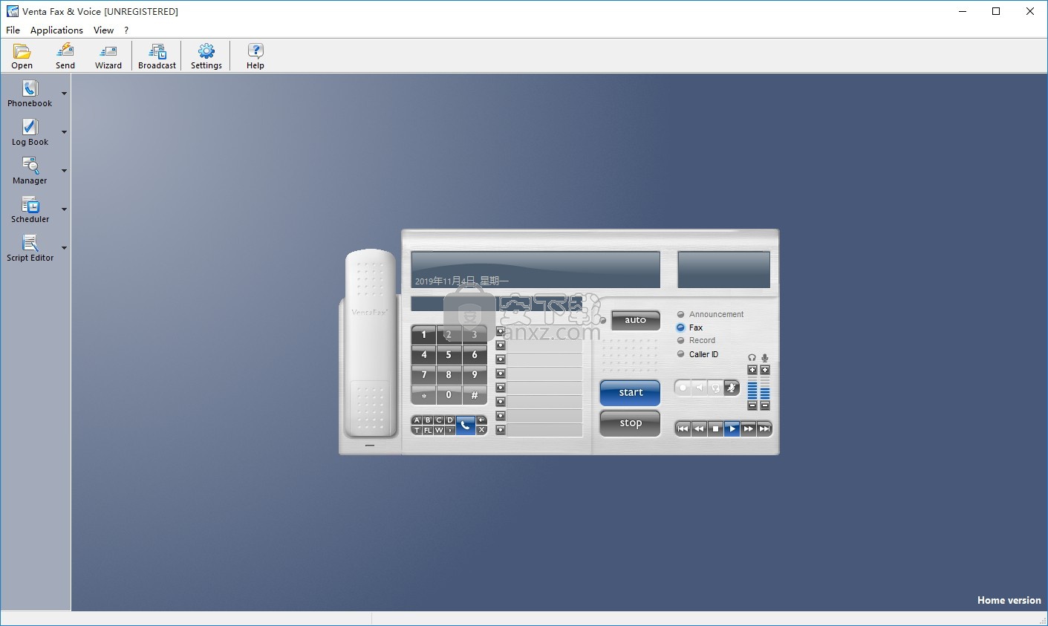
Task: Dial digit 1 on the keypad
Action: (424, 334)
